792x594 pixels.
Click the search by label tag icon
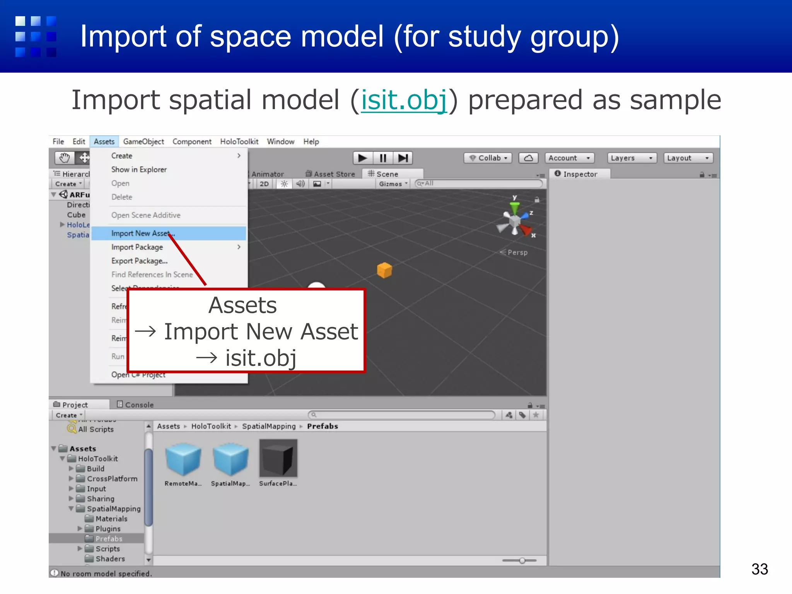pos(522,415)
